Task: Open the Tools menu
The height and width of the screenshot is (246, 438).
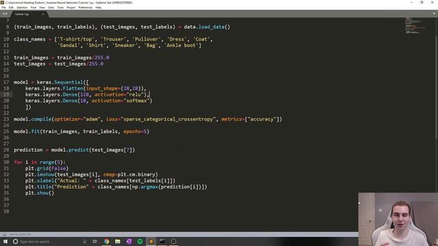Action: pos(60,8)
